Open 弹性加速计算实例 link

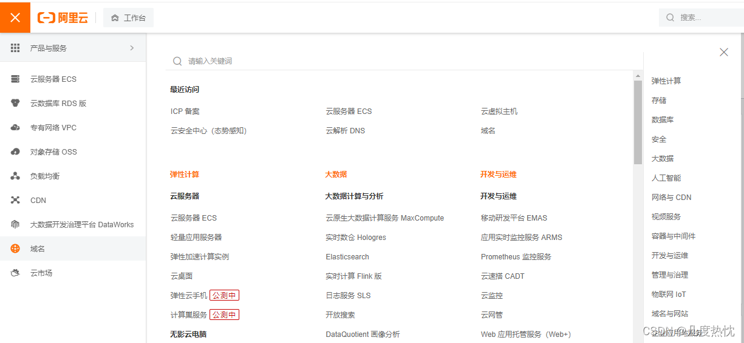coord(200,257)
